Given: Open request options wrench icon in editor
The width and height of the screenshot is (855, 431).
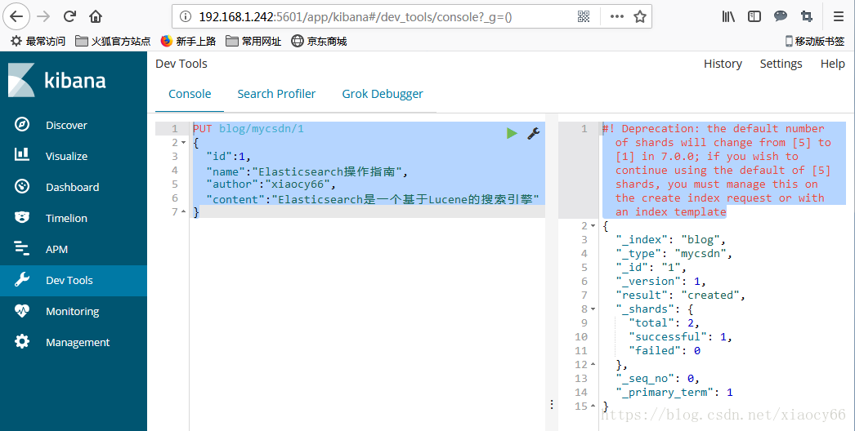Looking at the screenshot, I should [533, 133].
